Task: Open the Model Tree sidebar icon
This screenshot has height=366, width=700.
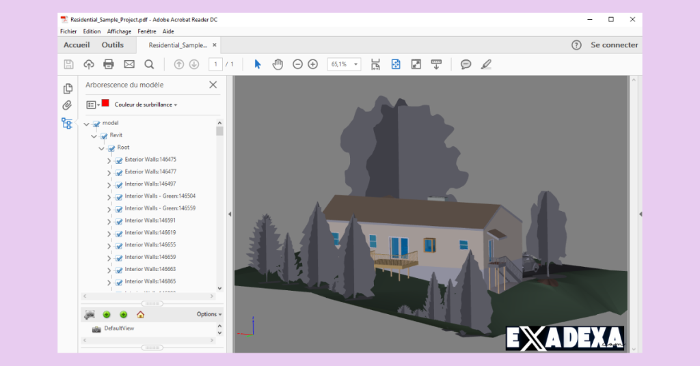Action: click(x=67, y=124)
